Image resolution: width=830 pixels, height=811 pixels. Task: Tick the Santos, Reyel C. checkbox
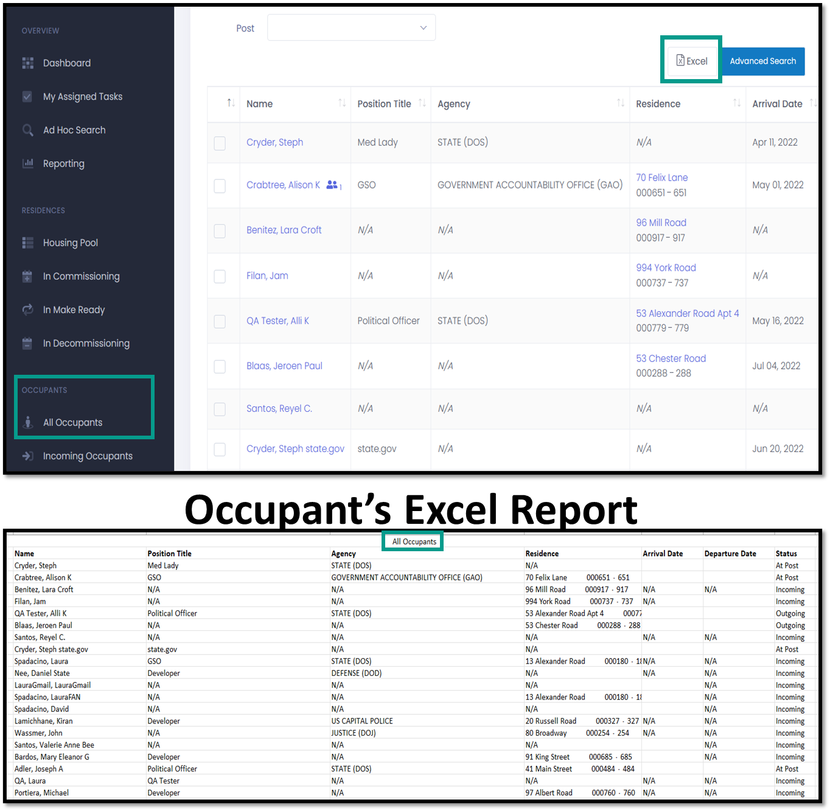(220, 409)
